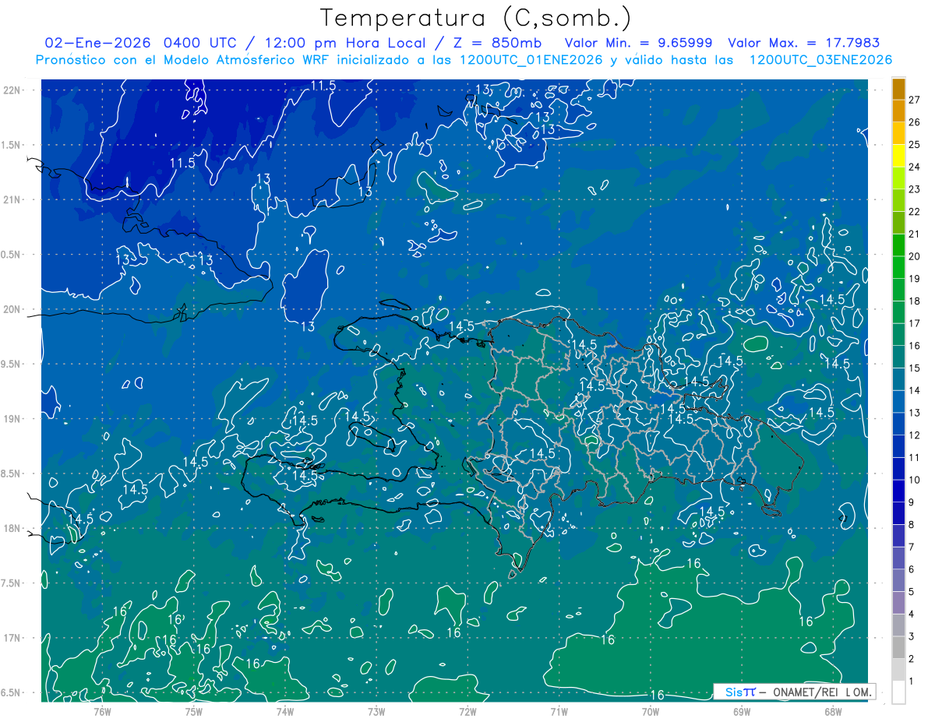Click the "18N" latitude axis label
This screenshot has width=935, height=722.
12,528
